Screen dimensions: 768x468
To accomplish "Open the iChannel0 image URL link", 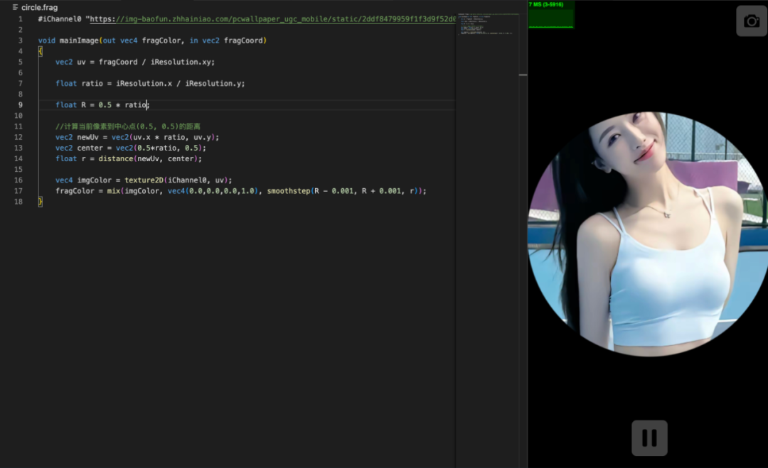I will [x=270, y=19].
